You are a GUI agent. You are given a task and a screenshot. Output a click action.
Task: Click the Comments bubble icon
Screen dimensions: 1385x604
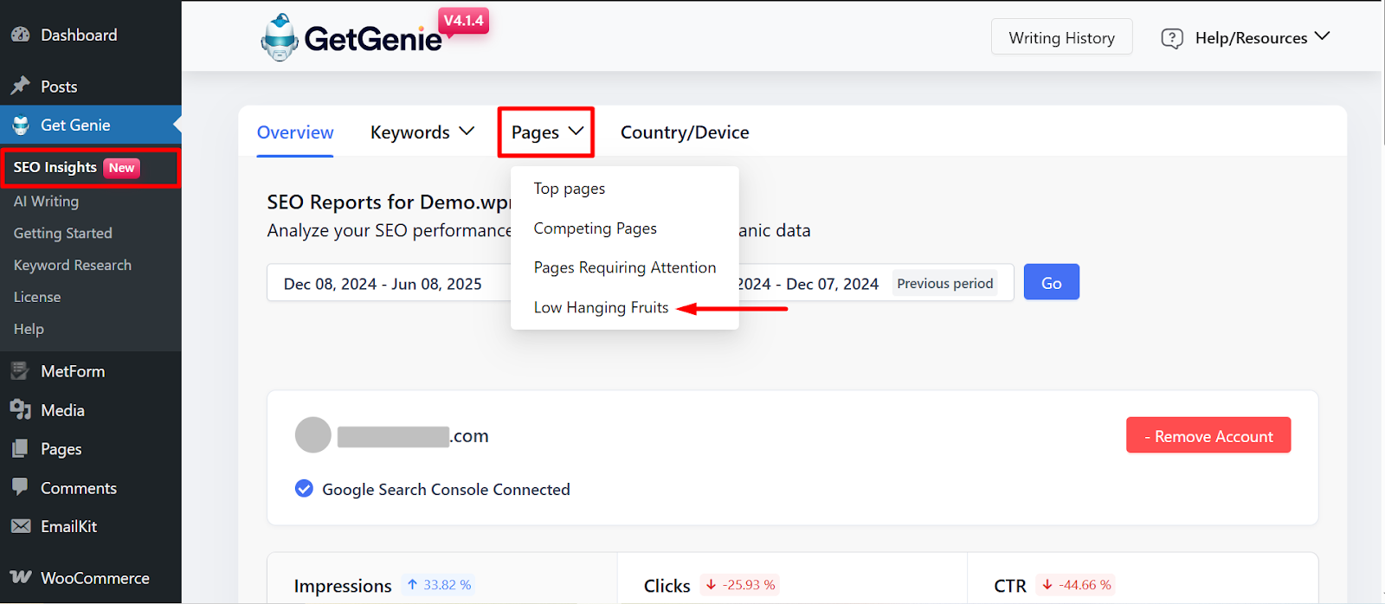tap(20, 487)
